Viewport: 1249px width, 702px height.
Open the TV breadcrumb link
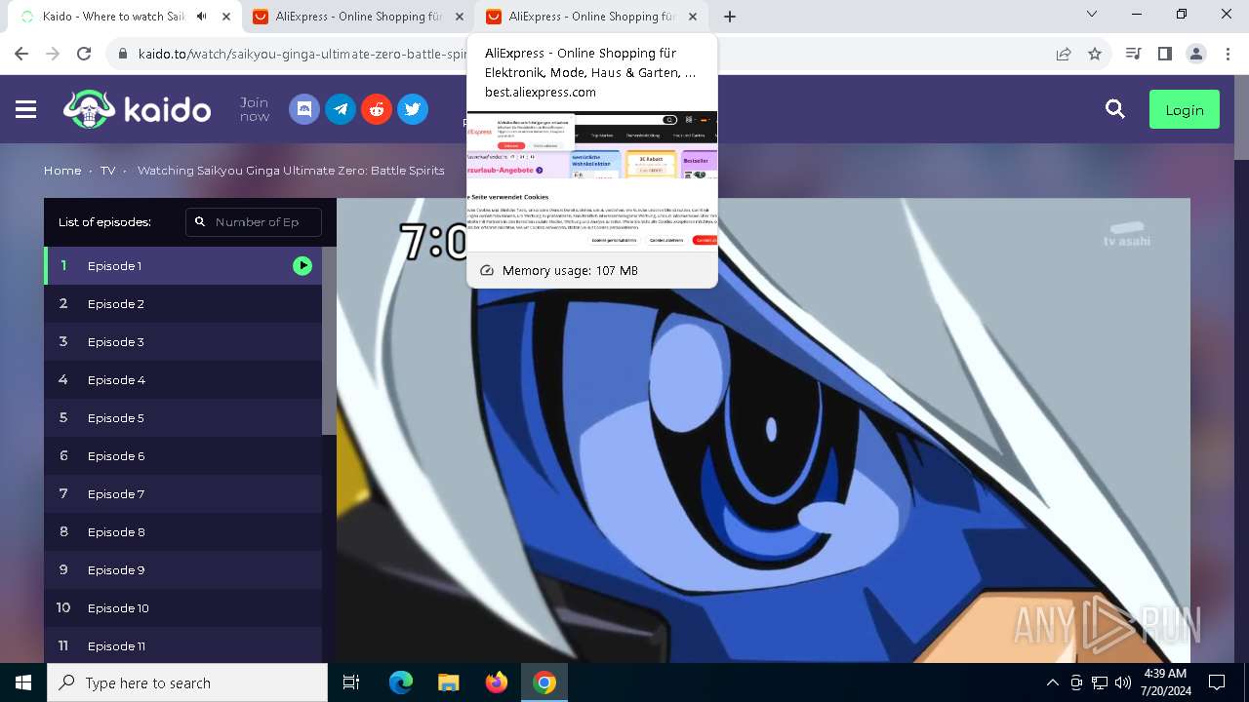tap(107, 171)
